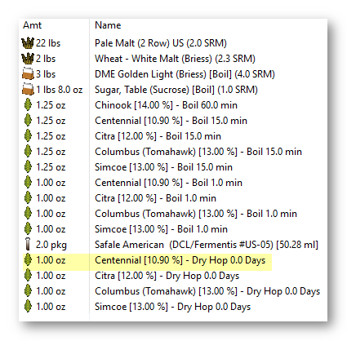Select Sugar, Table (Sucrose) row

(x=176, y=90)
